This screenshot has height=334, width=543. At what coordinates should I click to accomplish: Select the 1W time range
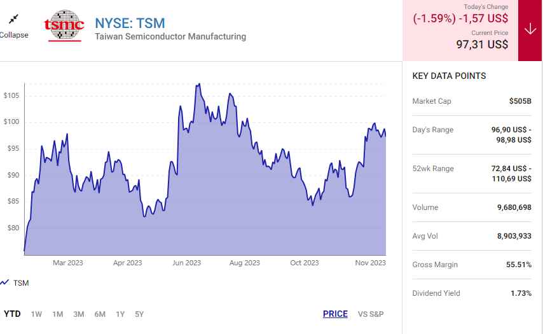[36, 314]
